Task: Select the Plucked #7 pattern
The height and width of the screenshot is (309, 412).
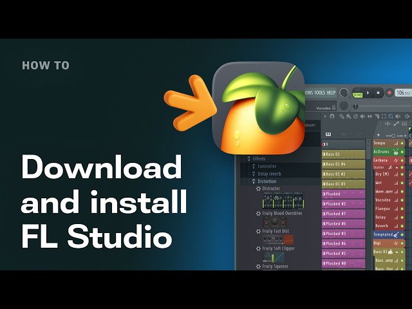Action: [343, 214]
